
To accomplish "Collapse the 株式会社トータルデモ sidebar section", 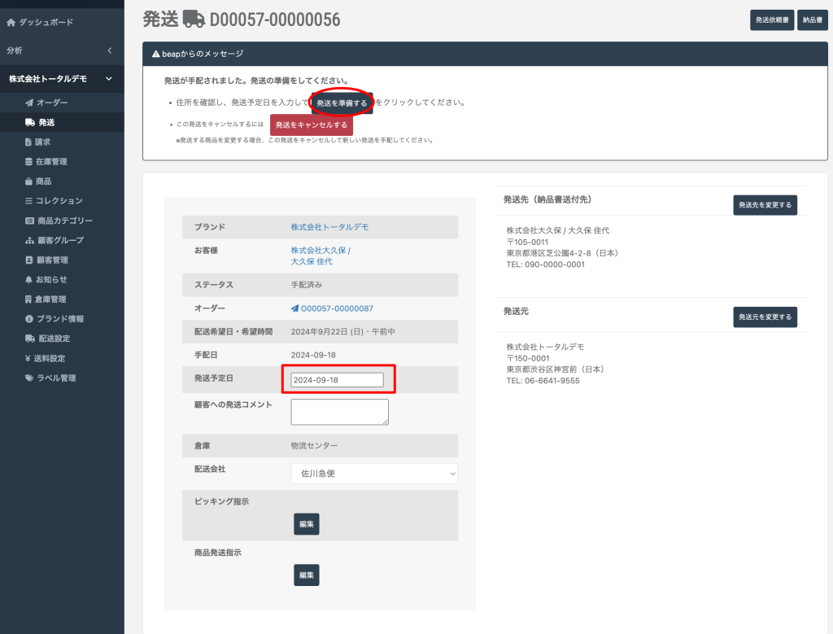I will (x=109, y=78).
